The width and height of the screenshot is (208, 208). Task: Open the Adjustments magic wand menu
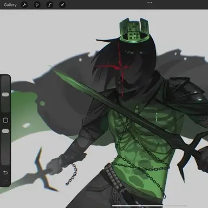pyautogui.click(x=37, y=5)
